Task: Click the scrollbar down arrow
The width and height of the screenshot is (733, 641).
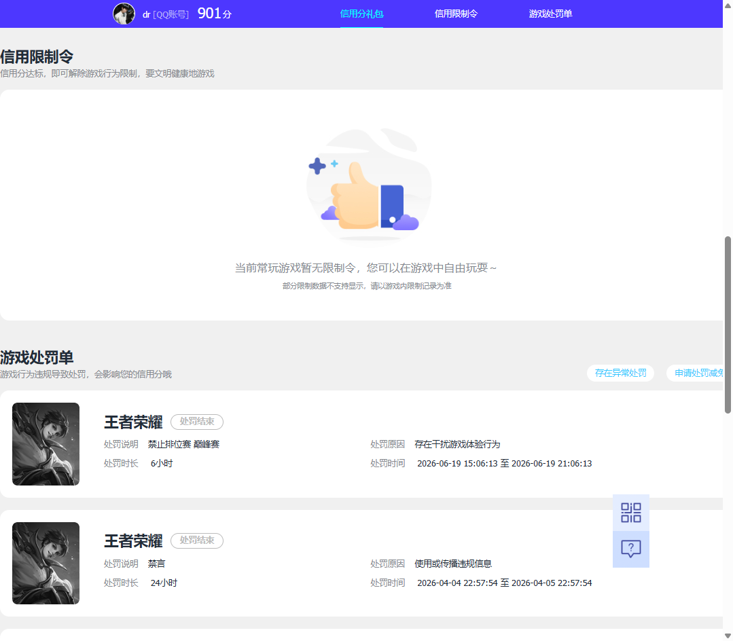Action: pyautogui.click(x=728, y=636)
